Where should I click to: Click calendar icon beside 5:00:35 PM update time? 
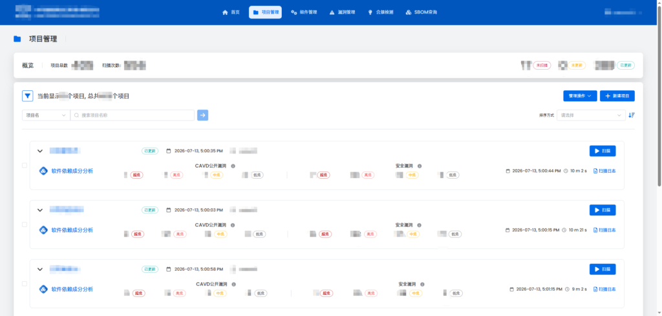click(169, 151)
